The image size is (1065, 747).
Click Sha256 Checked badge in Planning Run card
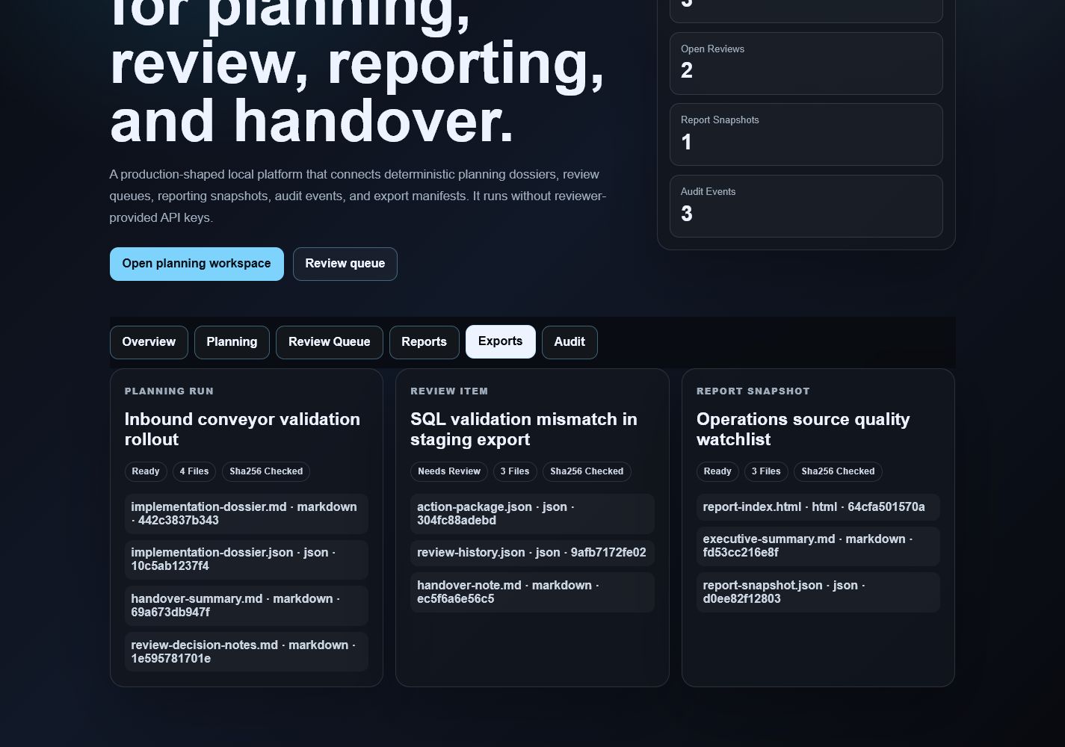[x=266, y=471]
